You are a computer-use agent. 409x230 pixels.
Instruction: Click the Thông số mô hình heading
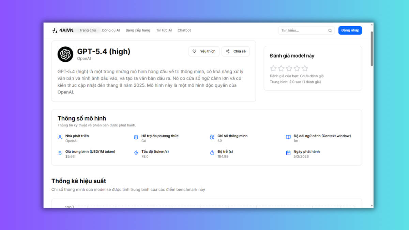[x=82, y=119]
